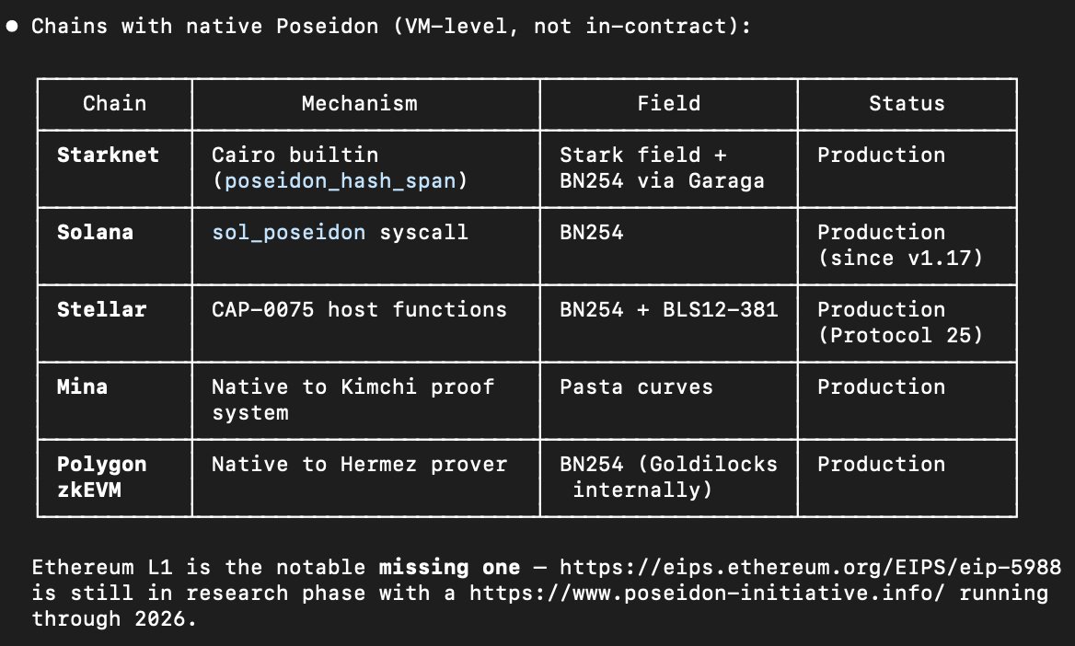Select the "Mechanism" column header

(359, 103)
